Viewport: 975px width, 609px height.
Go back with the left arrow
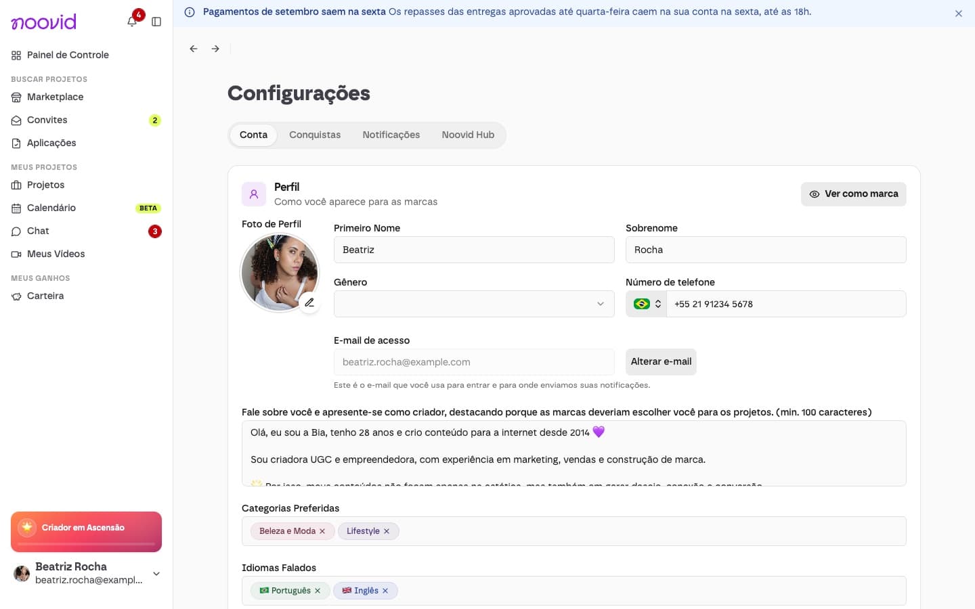[x=194, y=49]
